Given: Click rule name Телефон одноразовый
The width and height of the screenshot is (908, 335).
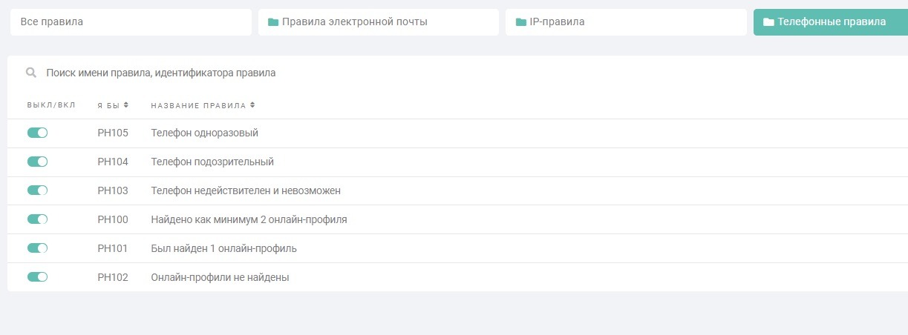Looking at the screenshot, I should click(x=204, y=133).
